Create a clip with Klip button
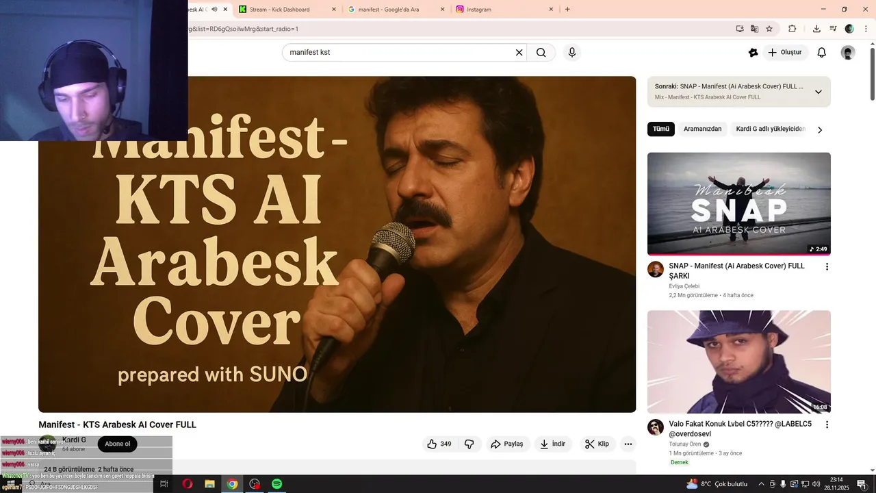Image resolution: width=876 pixels, height=493 pixels. 597,444
